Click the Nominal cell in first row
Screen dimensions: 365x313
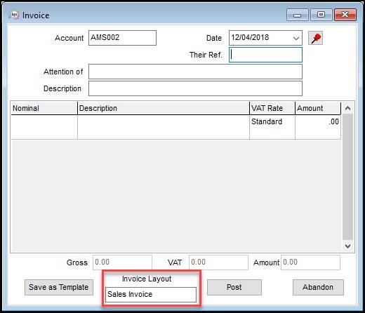click(44, 127)
